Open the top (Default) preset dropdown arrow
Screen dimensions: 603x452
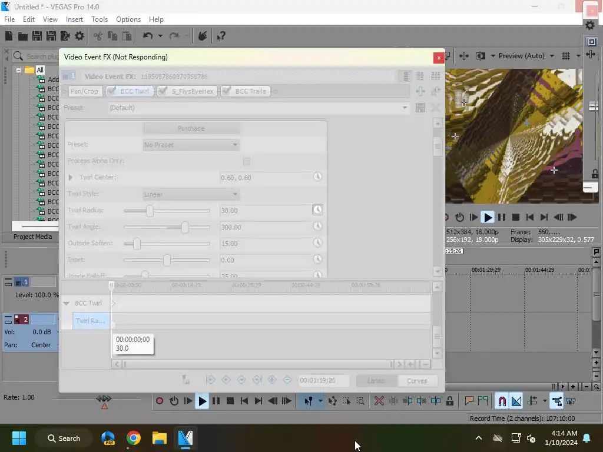click(405, 108)
